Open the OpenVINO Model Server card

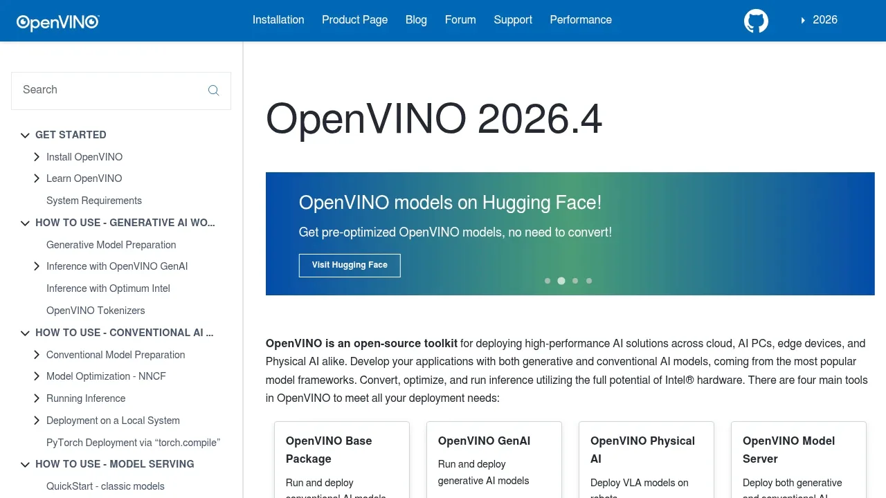click(799, 460)
